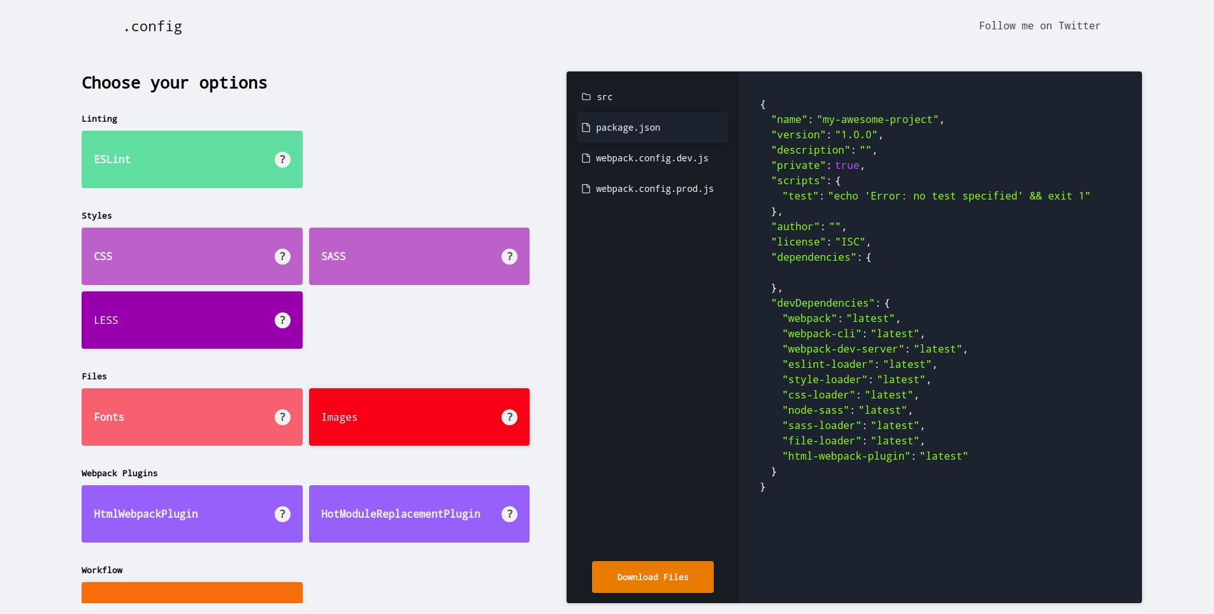Open the Images help question mark icon

(509, 417)
